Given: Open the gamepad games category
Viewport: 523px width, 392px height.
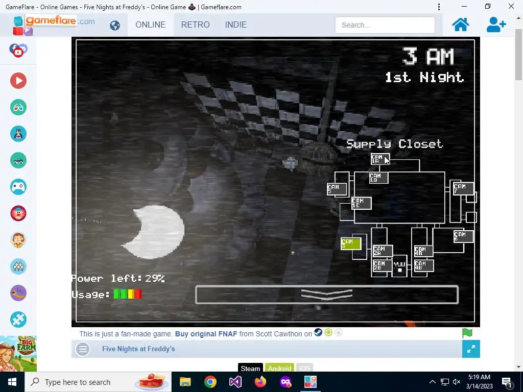Looking at the screenshot, I should 18,187.
